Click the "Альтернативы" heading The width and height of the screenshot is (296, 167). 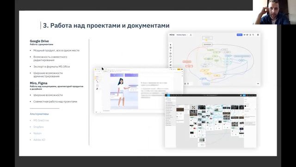tap(39, 114)
